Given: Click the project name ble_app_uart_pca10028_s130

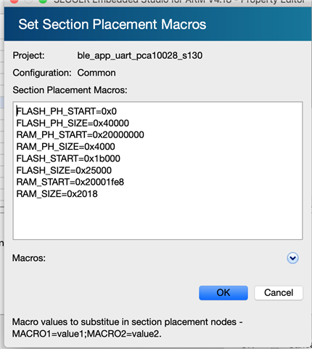Looking at the screenshot, I should [x=140, y=55].
